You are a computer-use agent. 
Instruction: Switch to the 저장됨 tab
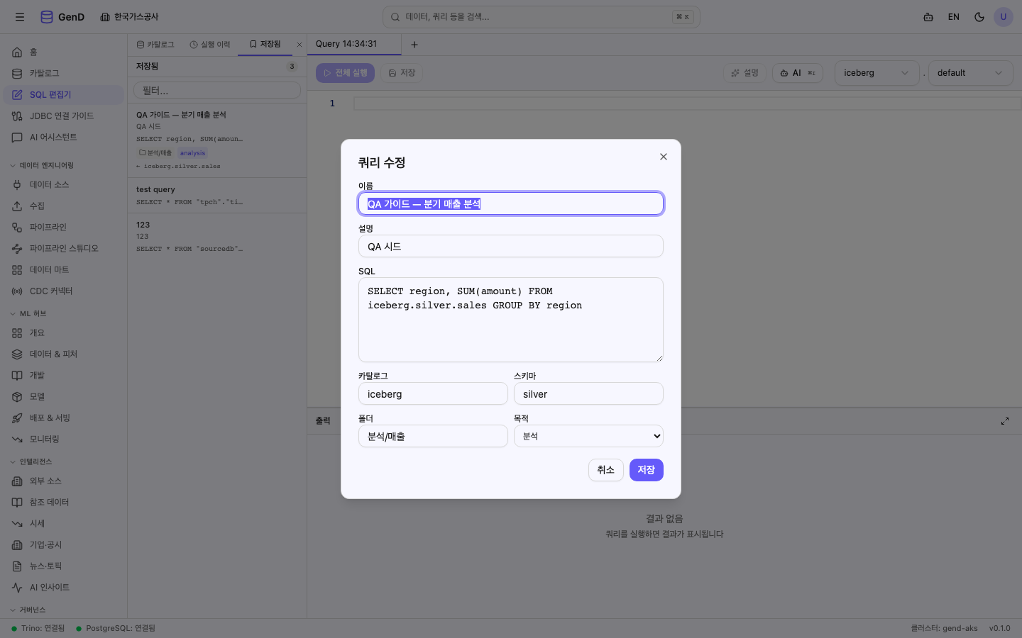click(265, 44)
